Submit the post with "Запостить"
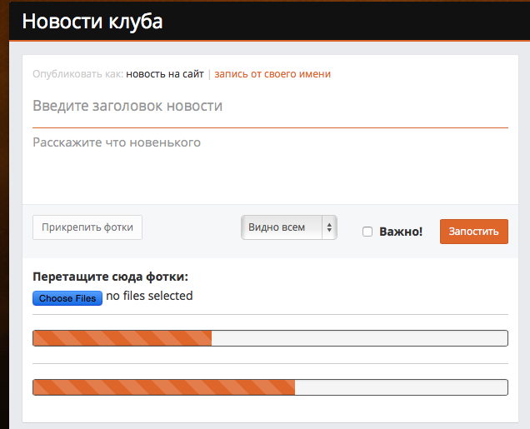 click(x=473, y=232)
